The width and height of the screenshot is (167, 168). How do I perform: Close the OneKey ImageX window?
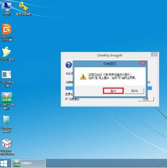tap(154, 55)
